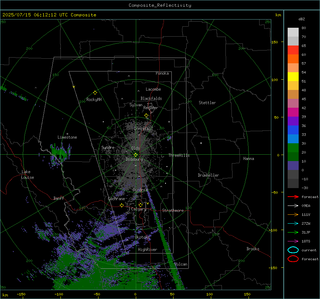Click the white asterisk above Limestone
Image resolution: width=320 pixels, height=299 pixels.
coord(67,134)
